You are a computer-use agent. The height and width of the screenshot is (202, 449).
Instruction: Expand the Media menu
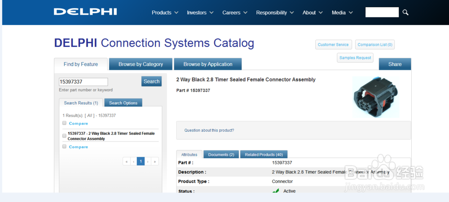click(342, 13)
